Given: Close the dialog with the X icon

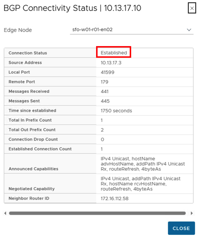Looking at the screenshot, I should pyautogui.click(x=192, y=8).
